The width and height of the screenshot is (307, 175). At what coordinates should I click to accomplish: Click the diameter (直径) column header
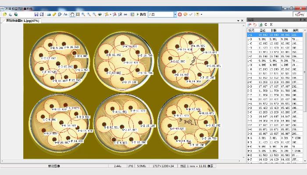click(x=263, y=30)
